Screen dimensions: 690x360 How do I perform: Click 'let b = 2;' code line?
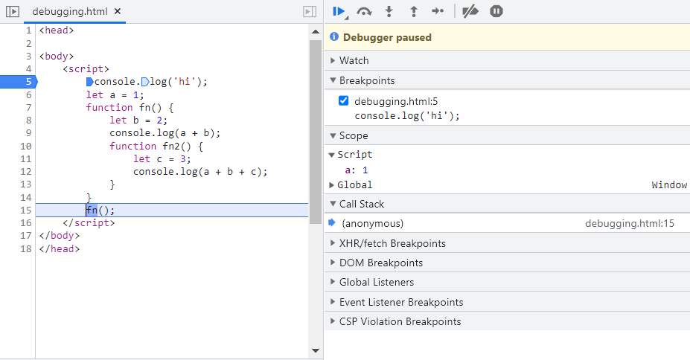coord(138,120)
